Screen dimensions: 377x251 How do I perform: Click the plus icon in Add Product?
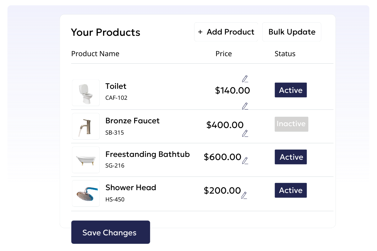tap(200, 32)
